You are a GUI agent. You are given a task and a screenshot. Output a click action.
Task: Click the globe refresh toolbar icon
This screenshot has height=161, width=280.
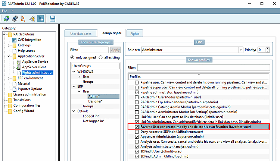point(6,19)
